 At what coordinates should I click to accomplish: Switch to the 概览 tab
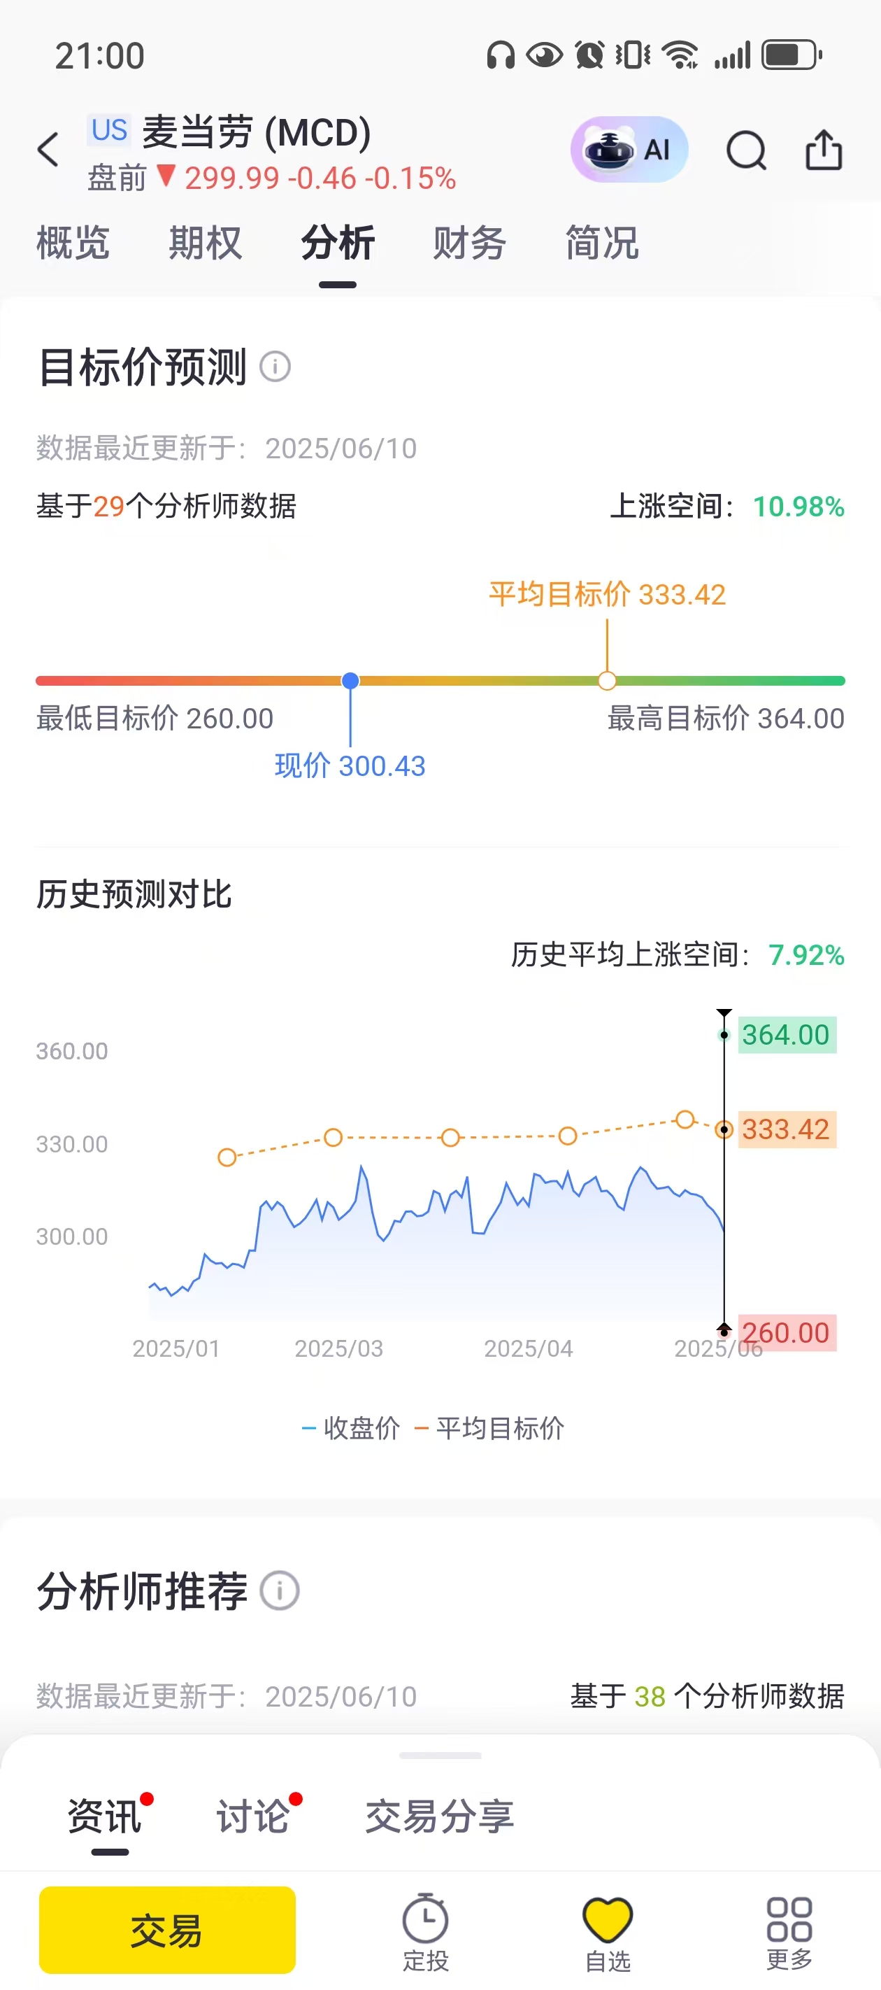coord(73,244)
